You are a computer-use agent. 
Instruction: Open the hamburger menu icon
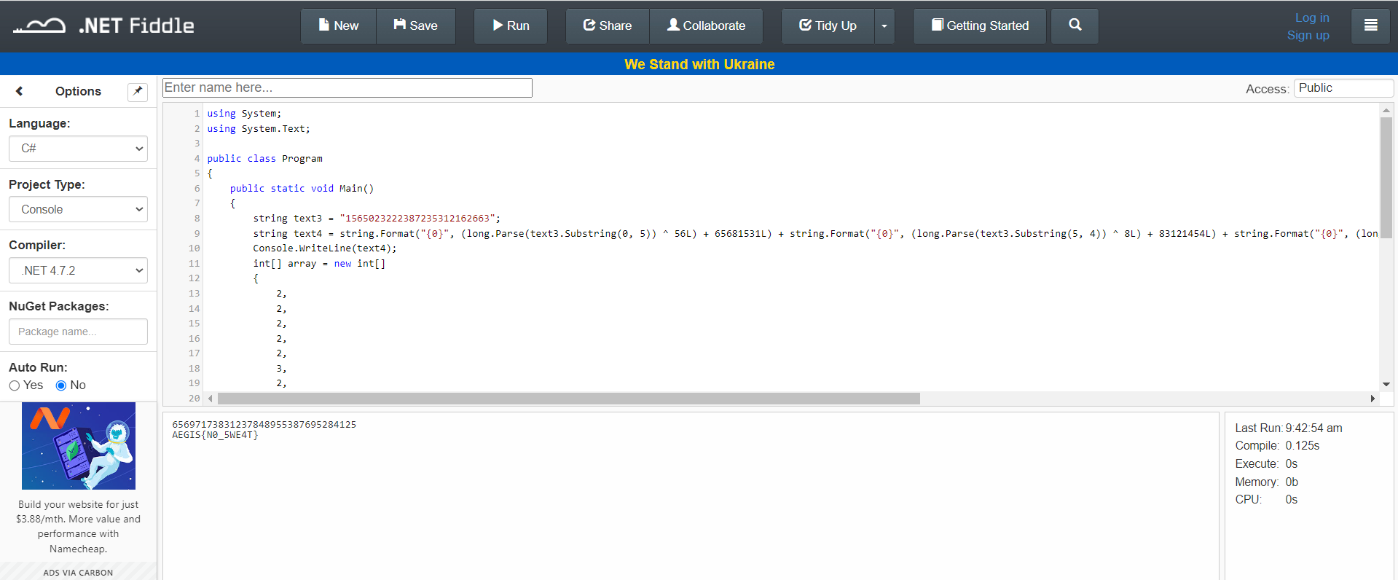[x=1370, y=26]
